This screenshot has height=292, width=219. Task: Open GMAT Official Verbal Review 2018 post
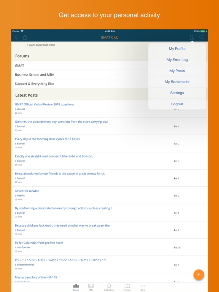[44, 104]
